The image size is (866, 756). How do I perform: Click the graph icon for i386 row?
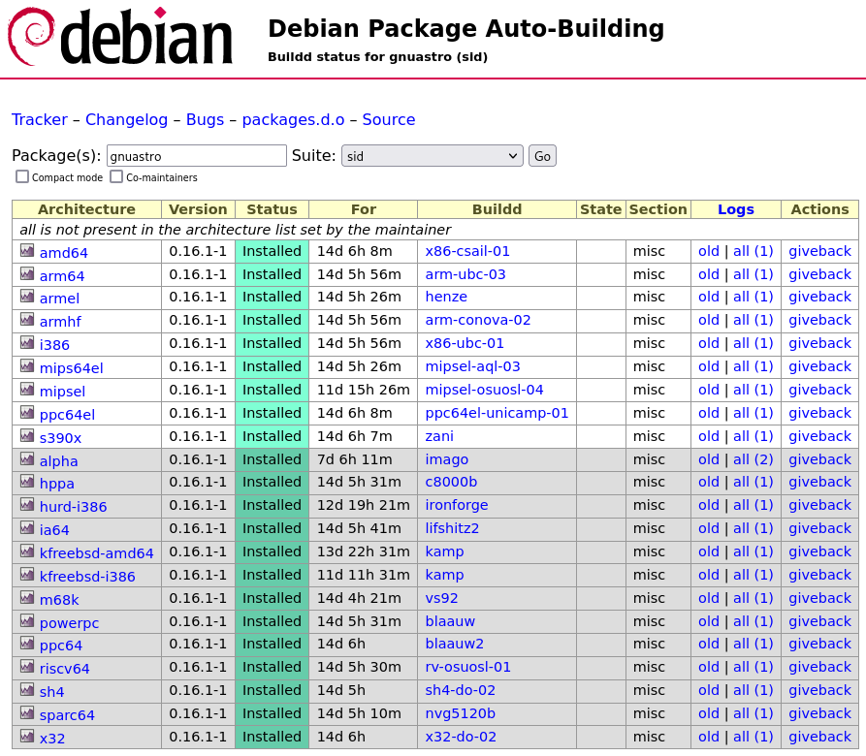pos(27,343)
